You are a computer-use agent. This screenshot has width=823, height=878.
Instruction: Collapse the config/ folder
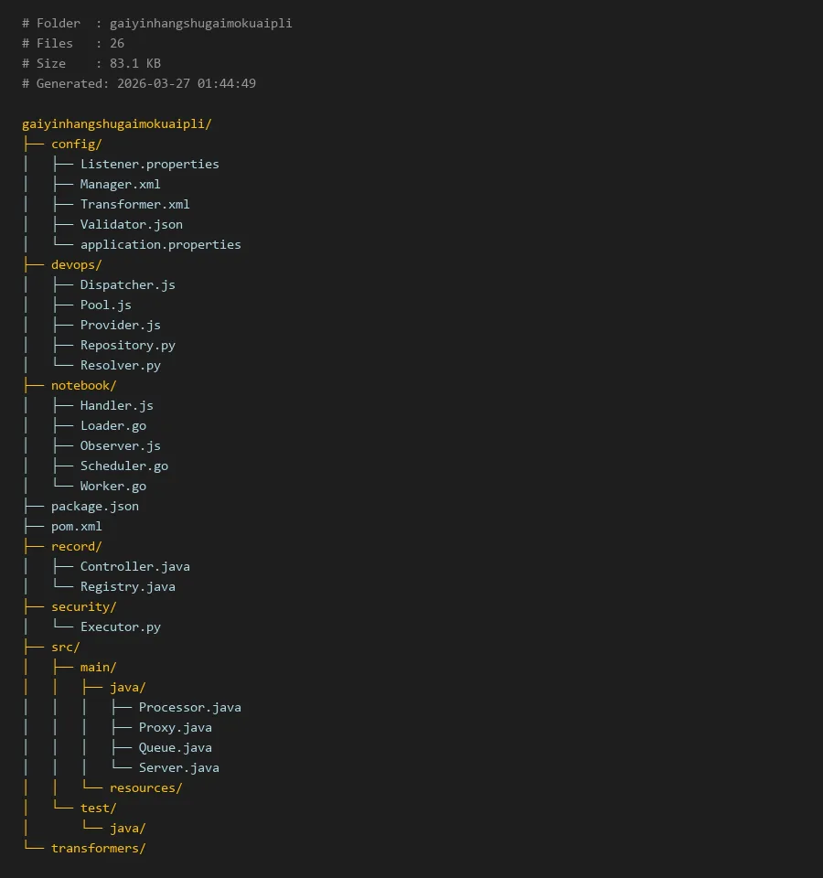click(76, 144)
